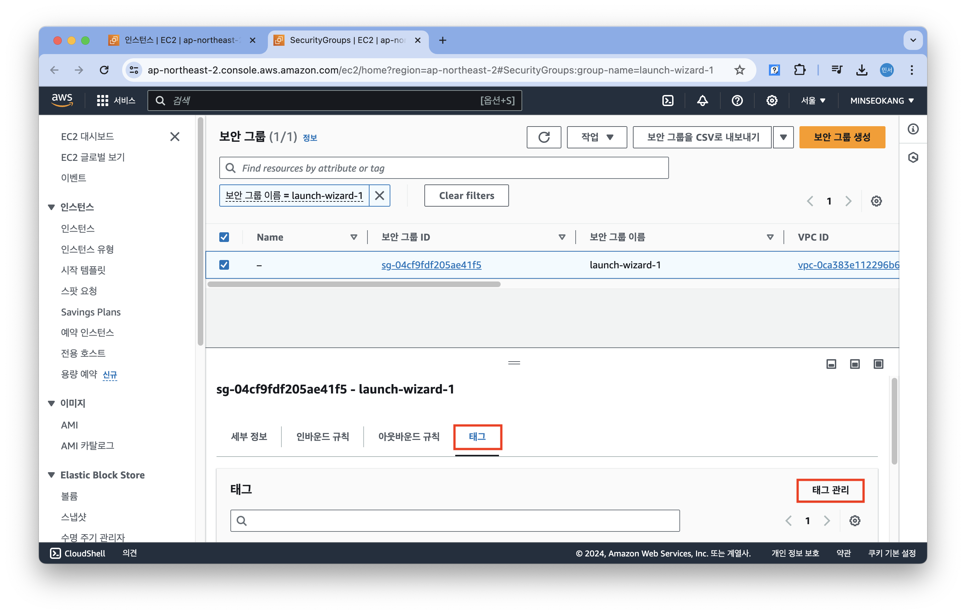
Task: Switch to the 아웃바운드 규칙 tab
Action: (408, 436)
